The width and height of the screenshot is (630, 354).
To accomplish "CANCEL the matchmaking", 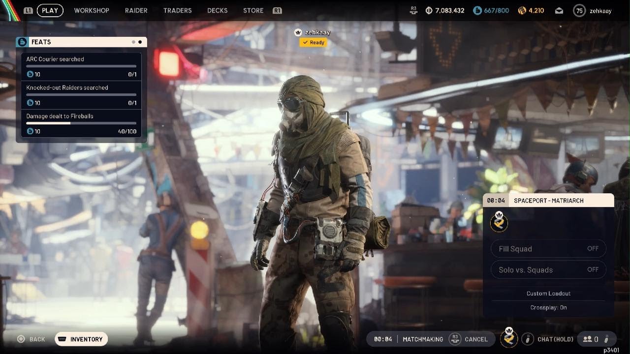I will point(476,339).
